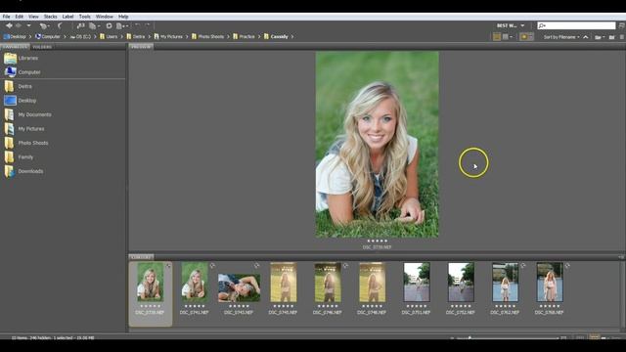Open Deitra folder in Favorites
The height and width of the screenshot is (352, 626).
pos(18,86)
